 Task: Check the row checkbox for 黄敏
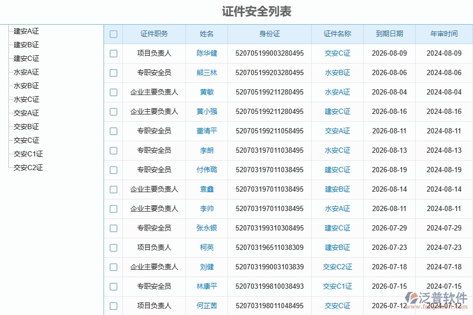point(114,92)
